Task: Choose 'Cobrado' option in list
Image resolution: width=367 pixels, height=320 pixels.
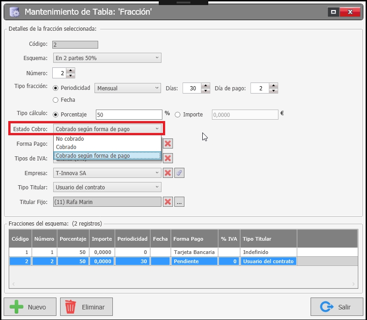Action: pyautogui.click(x=107, y=147)
